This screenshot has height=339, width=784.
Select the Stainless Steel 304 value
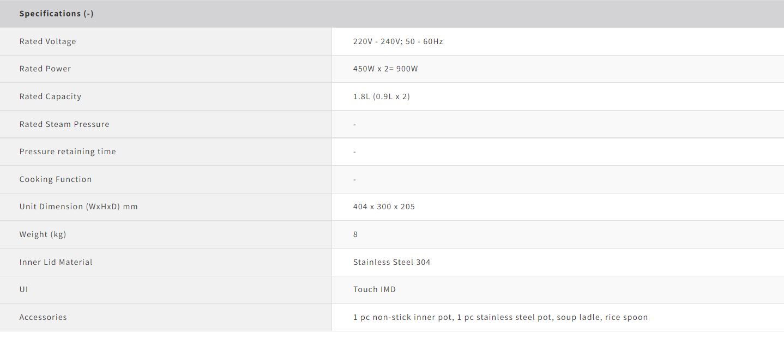(x=391, y=262)
